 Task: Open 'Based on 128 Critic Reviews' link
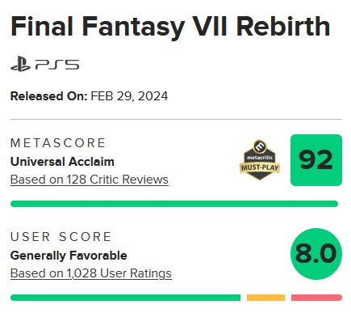pos(90,180)
